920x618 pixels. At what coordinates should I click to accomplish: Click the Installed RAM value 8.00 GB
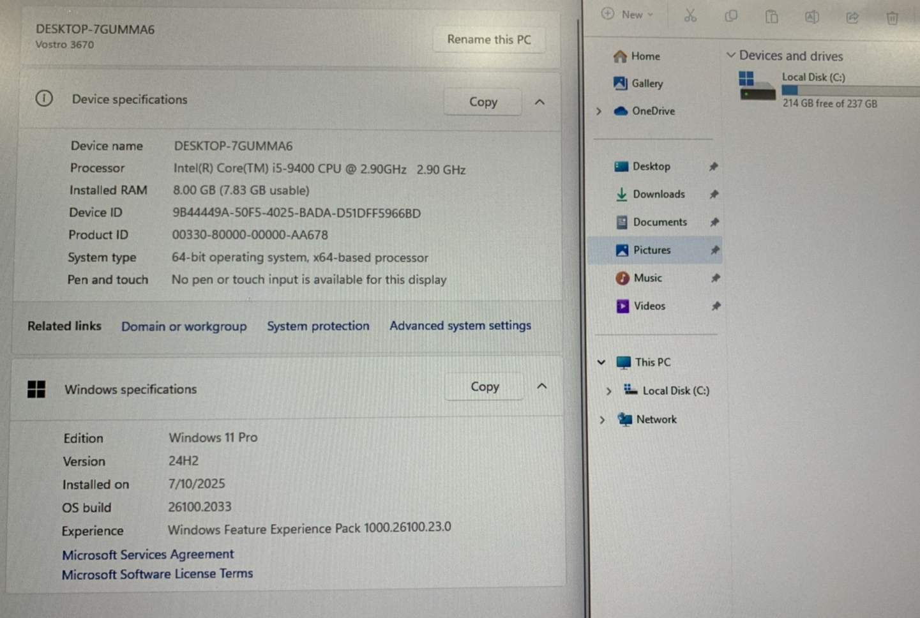tap(241, 190)
